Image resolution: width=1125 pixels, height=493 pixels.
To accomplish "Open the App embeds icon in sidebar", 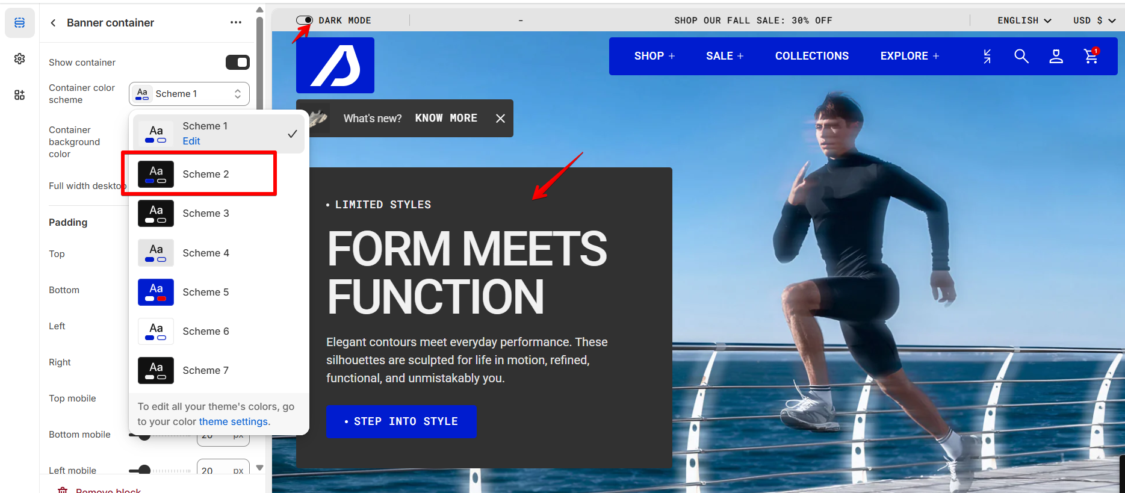I will pyautogui.click(x=19, y=95).
